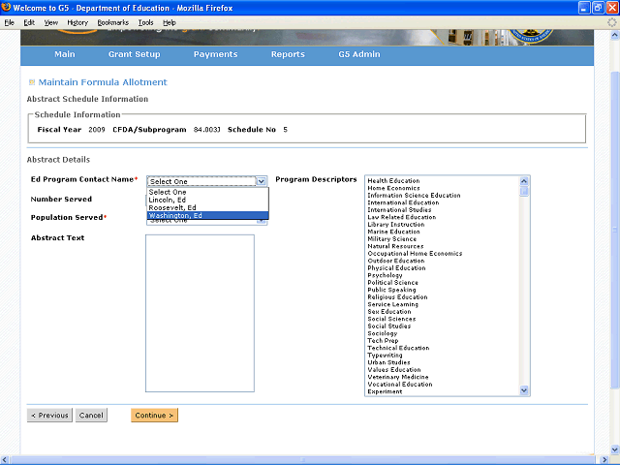Go to the Main navigation tab

coord(65,54)
